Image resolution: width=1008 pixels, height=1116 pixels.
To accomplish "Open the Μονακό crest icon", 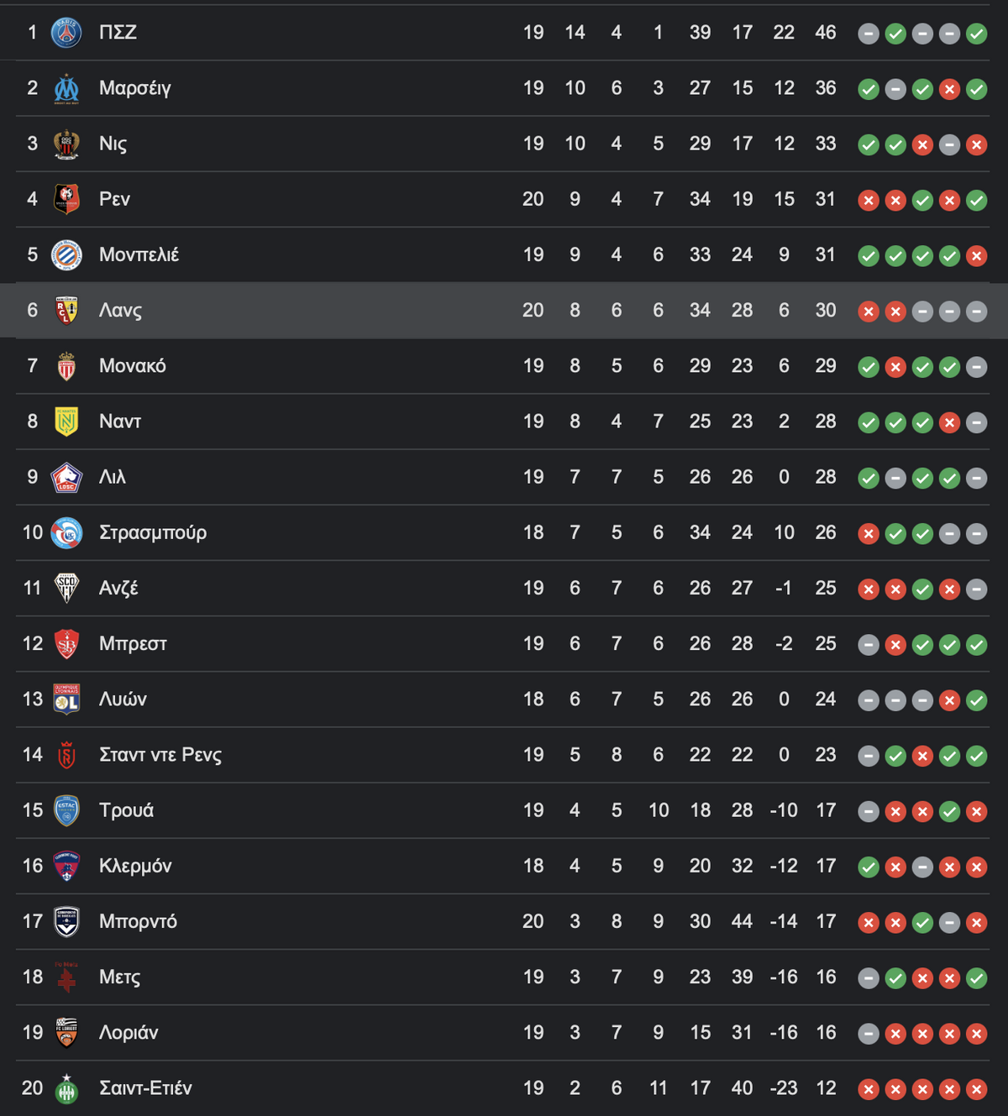I will (x=66, y=366).
